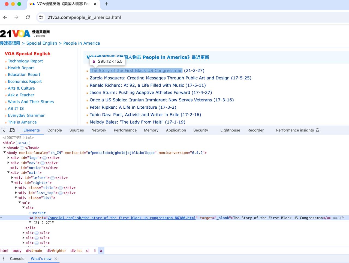
Task: Click the browser back arrow
Action: pos(5,17)
